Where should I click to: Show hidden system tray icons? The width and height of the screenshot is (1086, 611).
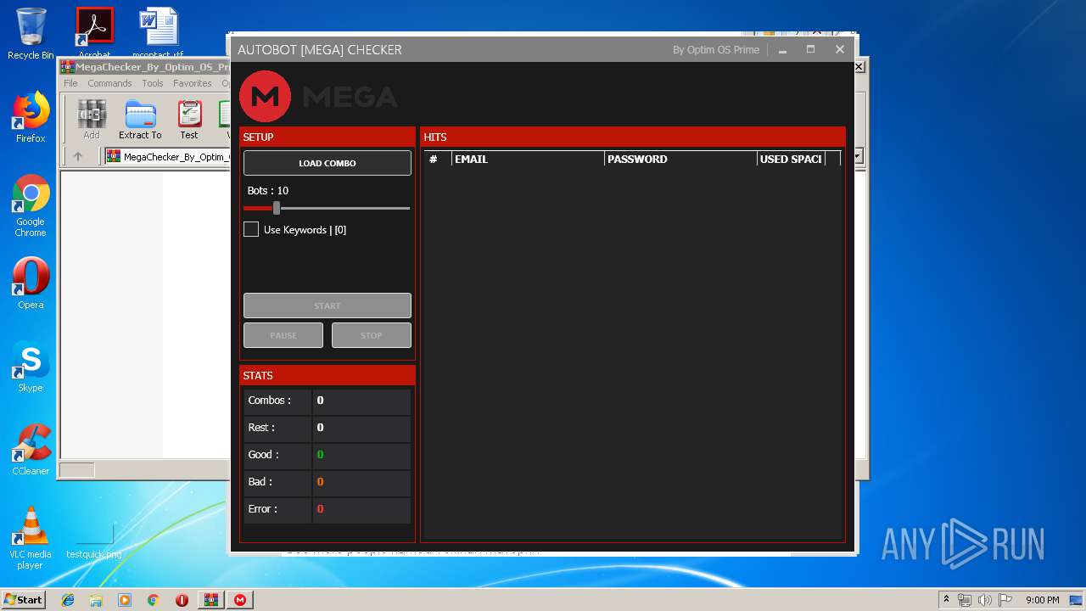click(x=946, y=600)
